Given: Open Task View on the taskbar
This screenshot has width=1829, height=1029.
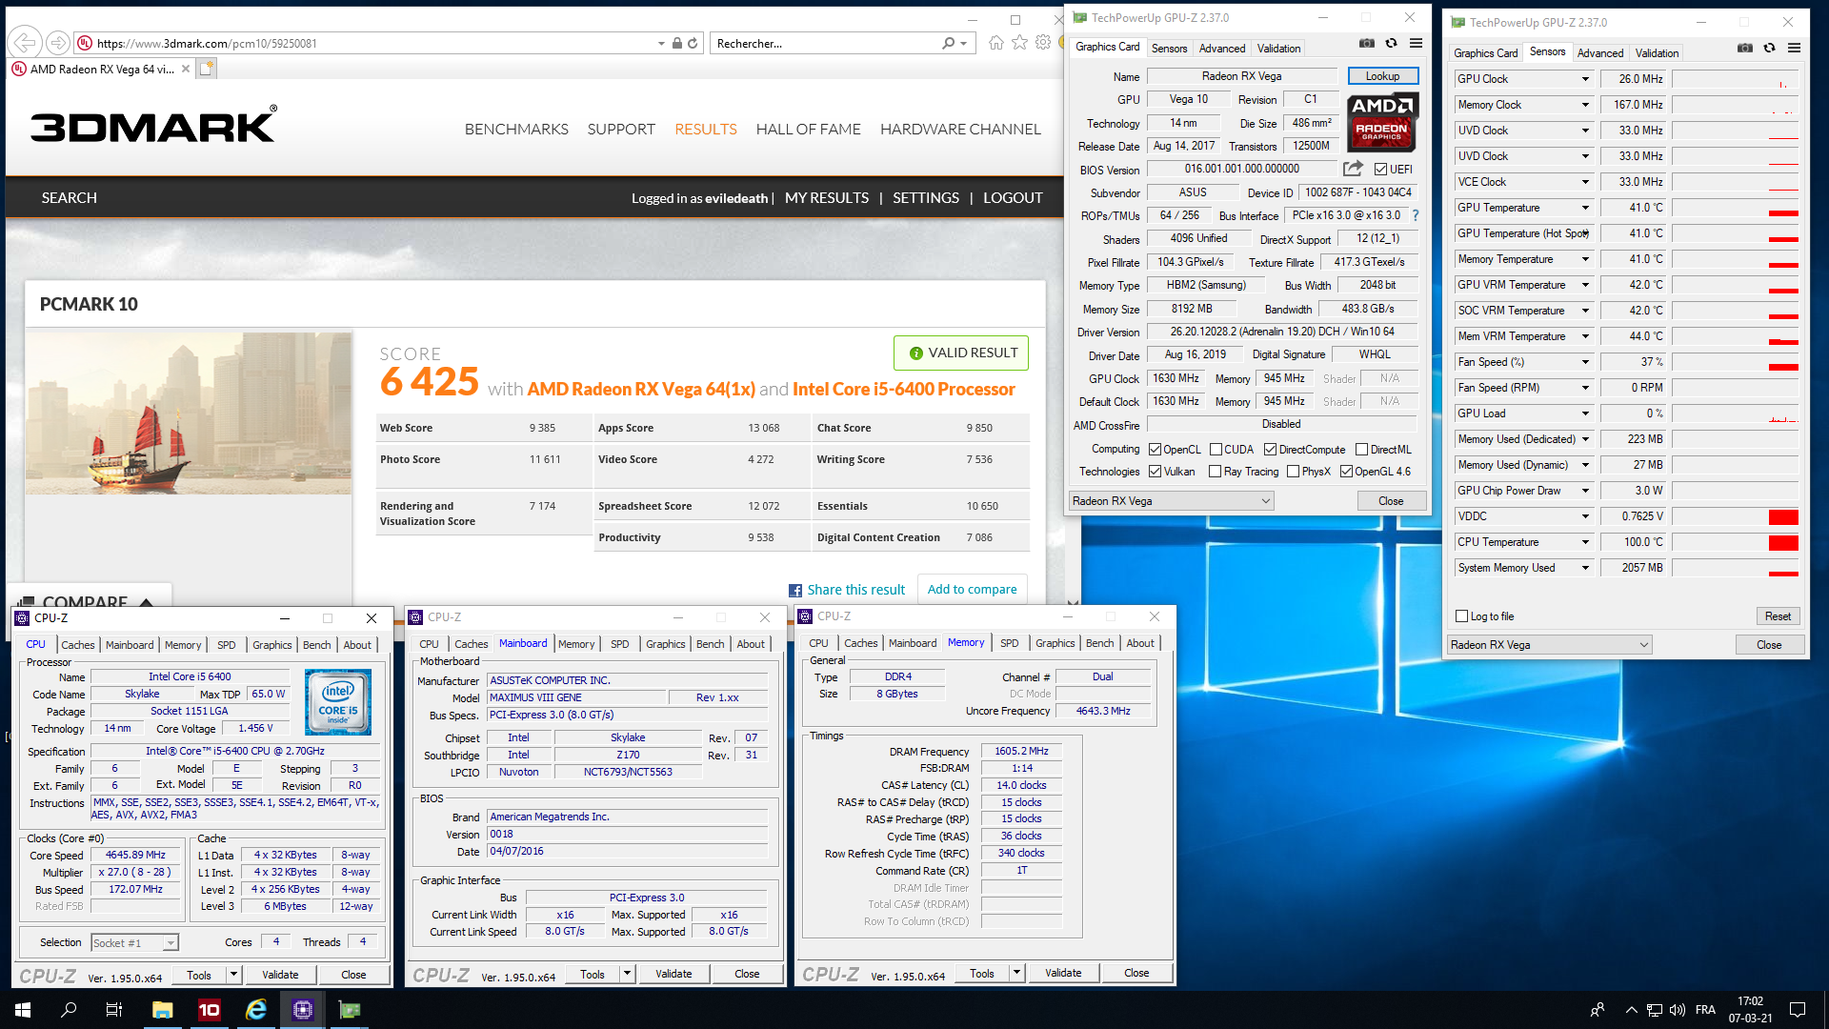Looking at the screenshot, I should [114, 1010].
